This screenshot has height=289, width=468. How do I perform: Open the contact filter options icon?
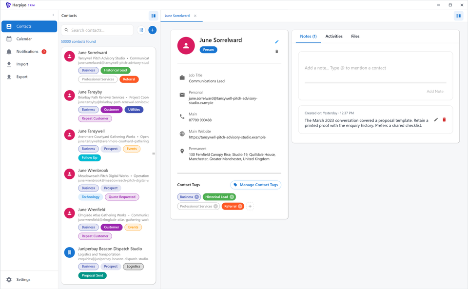coord(141,30)
